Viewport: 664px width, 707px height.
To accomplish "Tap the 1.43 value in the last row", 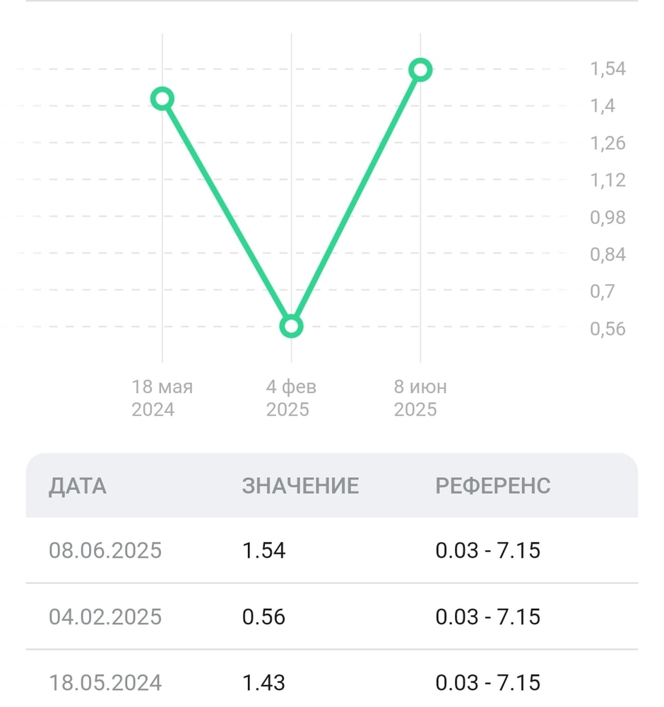I will point(263,682).
